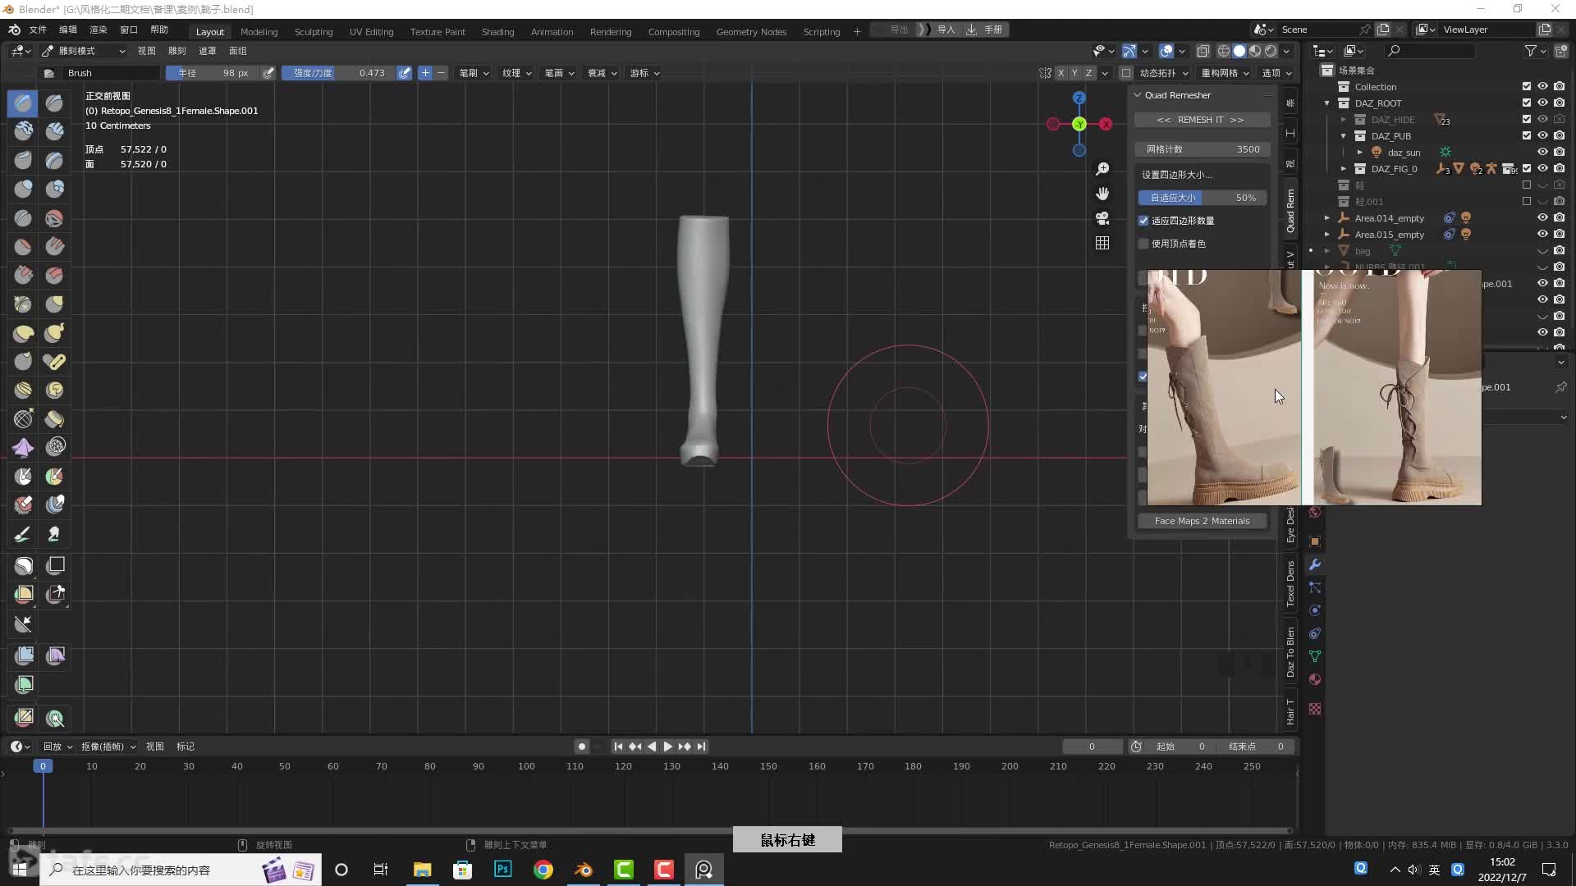This screenshot has height=886, width=1576.
Task: Expand the DAZ_FIG_0 collection
Action: [1344, 168]
